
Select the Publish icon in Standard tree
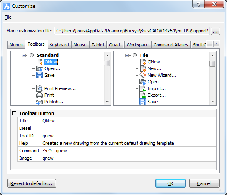point(39,102)
